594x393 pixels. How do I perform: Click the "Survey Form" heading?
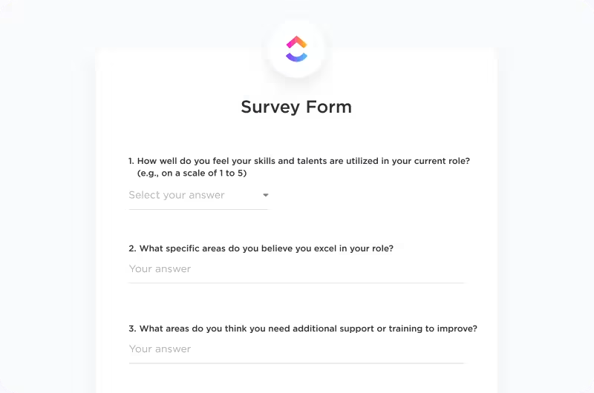tap(296, 107)
